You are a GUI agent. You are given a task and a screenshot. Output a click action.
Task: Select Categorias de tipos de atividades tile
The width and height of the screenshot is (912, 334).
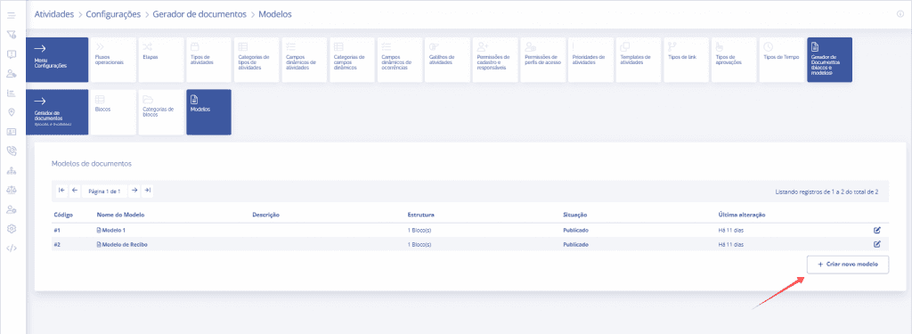click(x=256, y=60)
